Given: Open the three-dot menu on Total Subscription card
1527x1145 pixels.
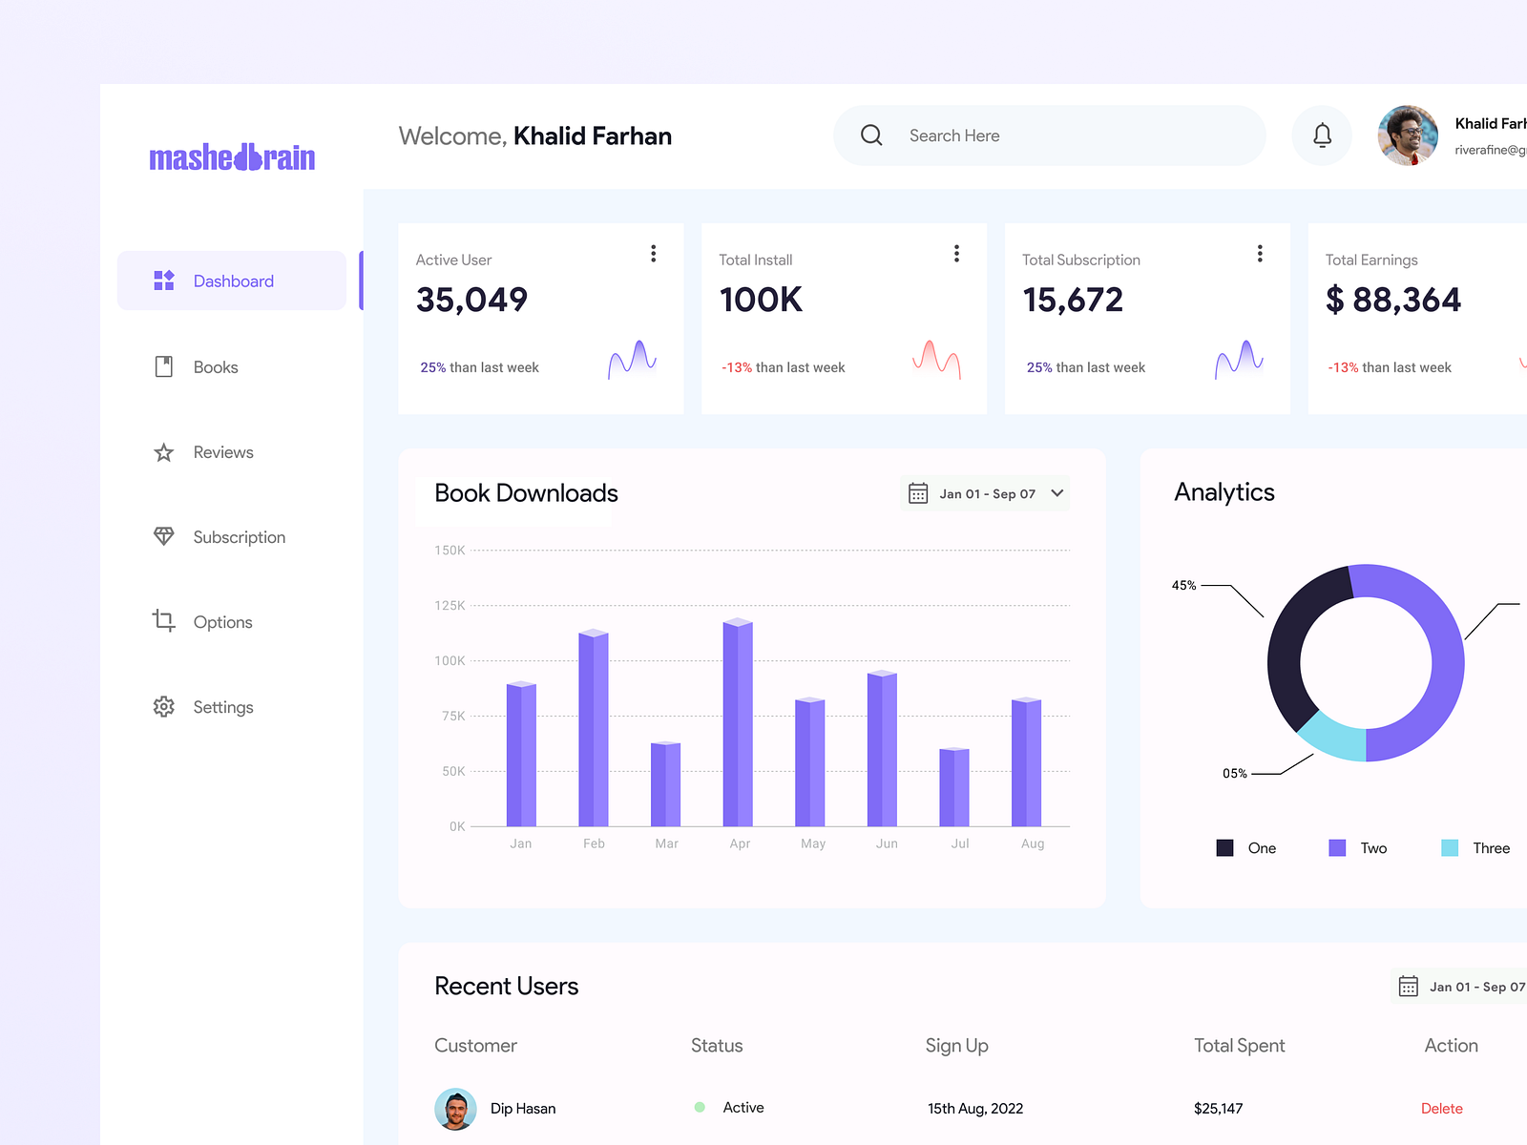Looking at the screenshot, I should (1260, 253).
